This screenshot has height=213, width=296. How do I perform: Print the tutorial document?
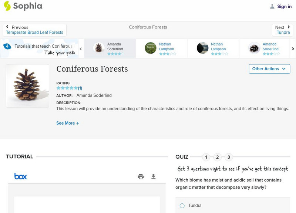tap(141, 176)
